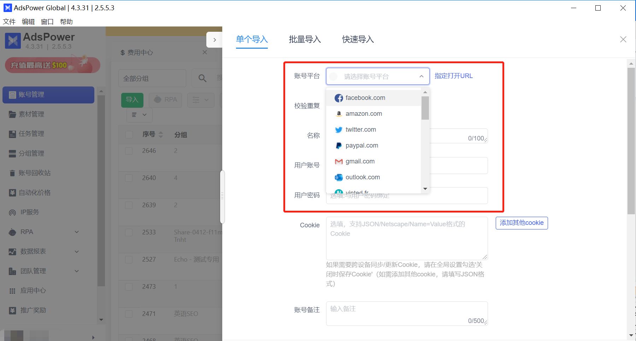The height and width of the screenshot is (341, 636).
Task: Switch to 批量导入 tab
Action: (305, 39)
